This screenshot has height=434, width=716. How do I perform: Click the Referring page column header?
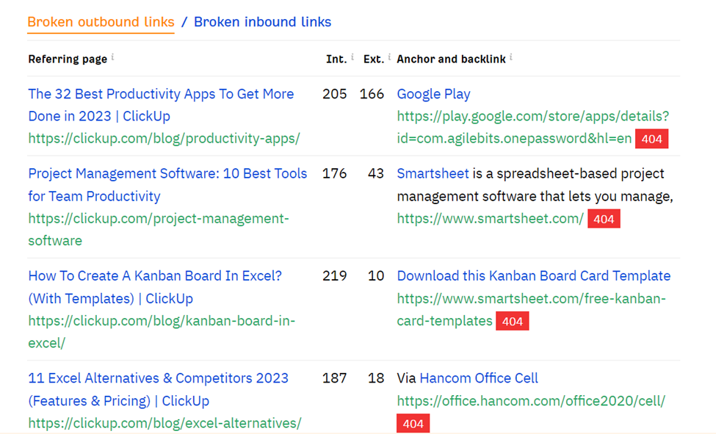point(68,59)
